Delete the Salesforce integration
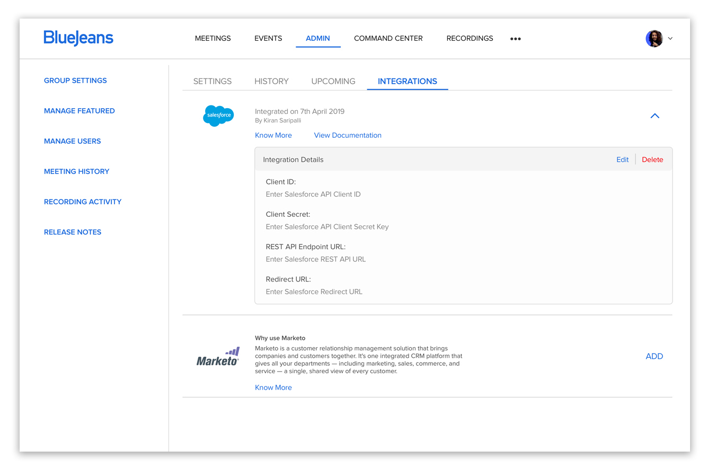The image size is (707, 475). pyautogui.click(x=652, y=159)
